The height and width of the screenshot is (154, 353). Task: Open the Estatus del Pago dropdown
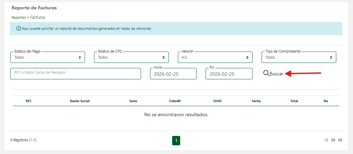point(48,57)
